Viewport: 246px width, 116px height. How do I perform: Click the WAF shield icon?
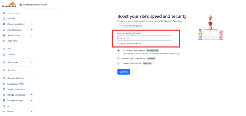(4, 49)
